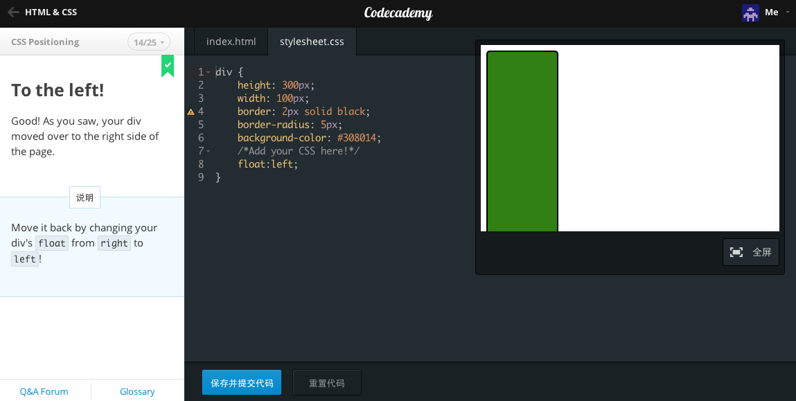Select the stylesheet.css tab
This screenshot has height=401, width=796.
tap(312, 42)
